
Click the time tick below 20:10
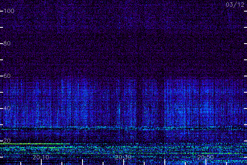coord(41,162)
